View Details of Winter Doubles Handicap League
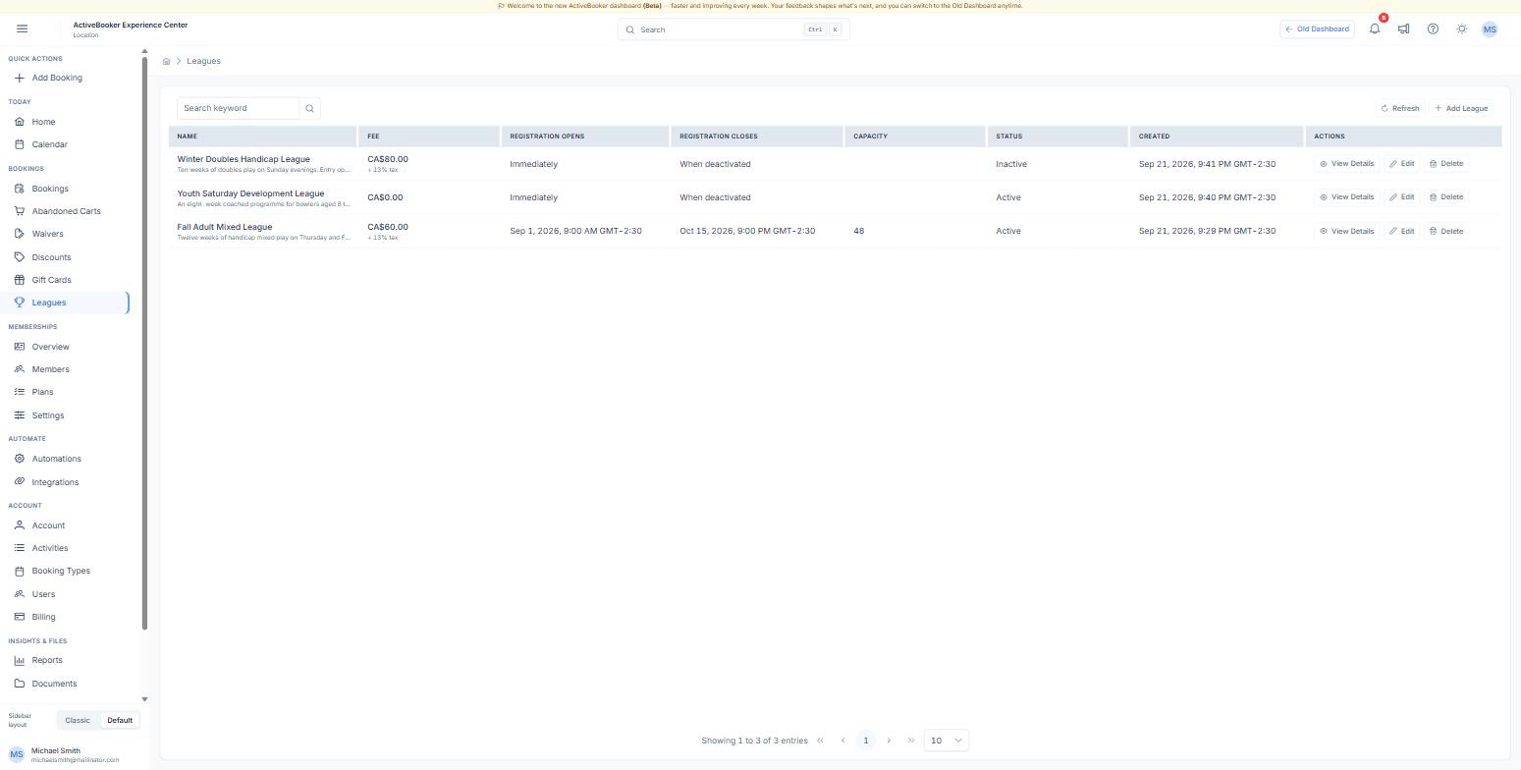Screen dimensions: 1521x770 [x=1347, y=164]
